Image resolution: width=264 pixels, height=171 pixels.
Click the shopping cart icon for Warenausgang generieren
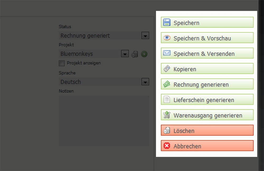tap(167, 115)
